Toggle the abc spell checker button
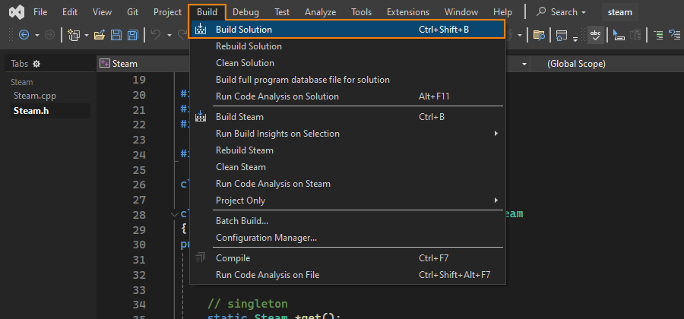The image size is (684, 319). (x=595, y=34)
